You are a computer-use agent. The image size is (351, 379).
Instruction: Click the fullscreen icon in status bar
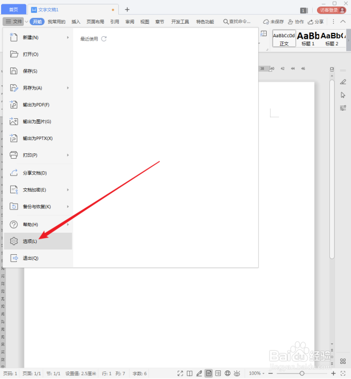coord(180,374)
